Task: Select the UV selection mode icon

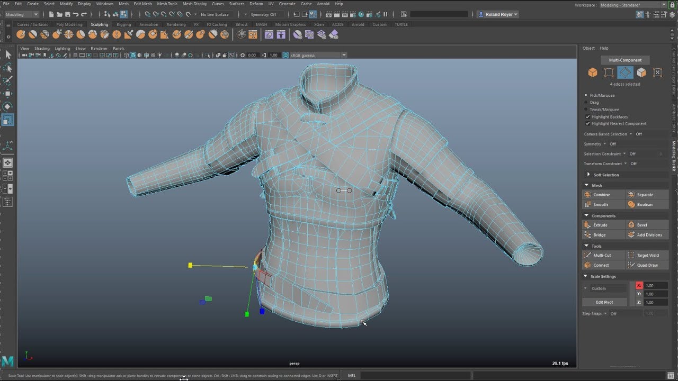Action: (658, 72)
